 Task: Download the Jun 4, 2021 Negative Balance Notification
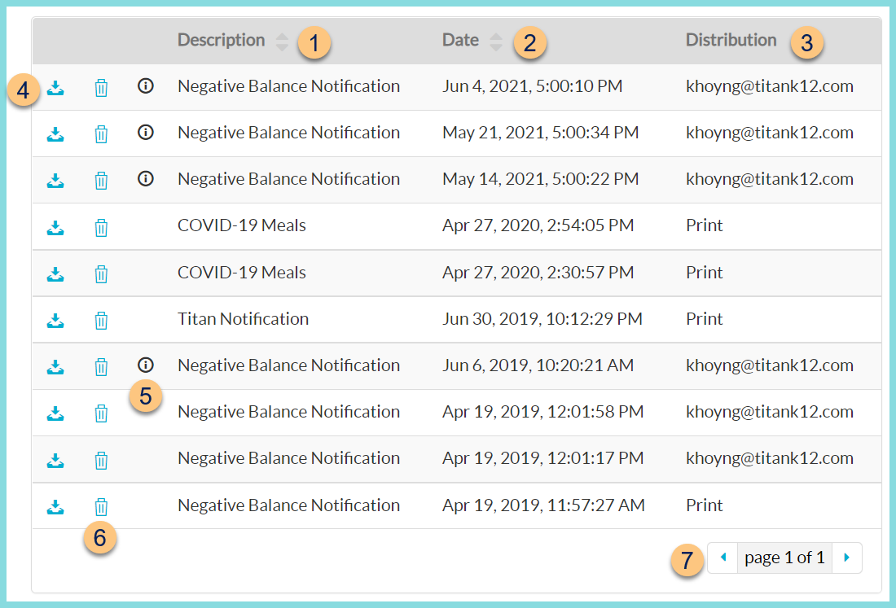click(x=55, y=86)
